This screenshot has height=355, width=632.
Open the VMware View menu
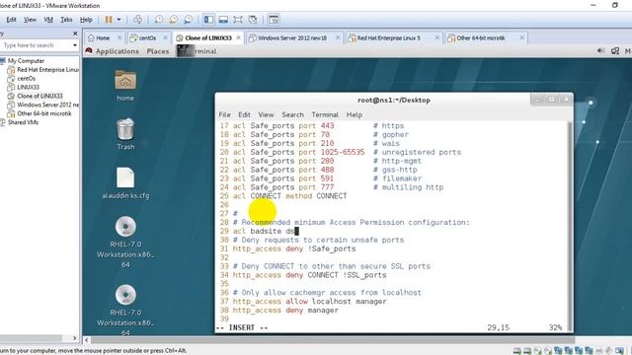(30, 20)
